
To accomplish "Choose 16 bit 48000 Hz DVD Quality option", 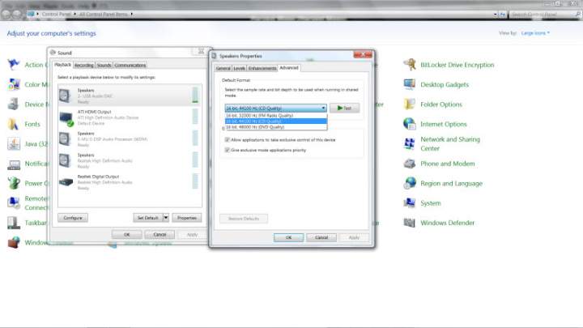I will 276,127.
